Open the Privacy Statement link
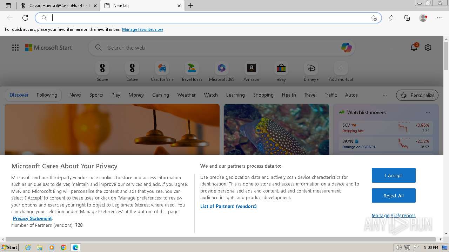449x252 pixels. (x=32, y=218)
